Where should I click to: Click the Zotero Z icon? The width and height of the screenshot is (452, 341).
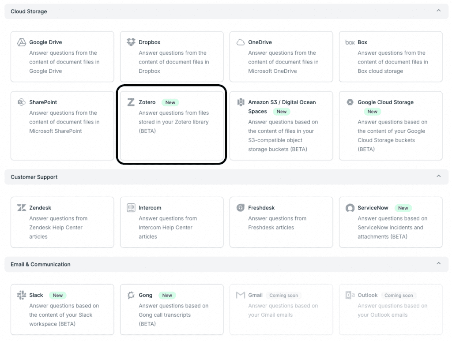click(131, 102)
